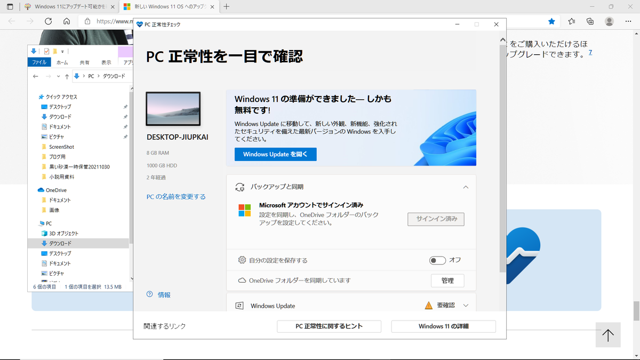
Task: Click the settings gear icon beside 自分の設定を保存する
Action: pos(242,260)
